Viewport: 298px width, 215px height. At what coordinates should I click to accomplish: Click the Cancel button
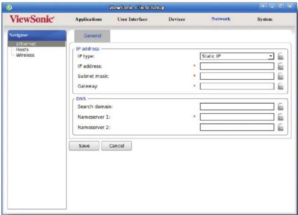click(x=116, y=146)
